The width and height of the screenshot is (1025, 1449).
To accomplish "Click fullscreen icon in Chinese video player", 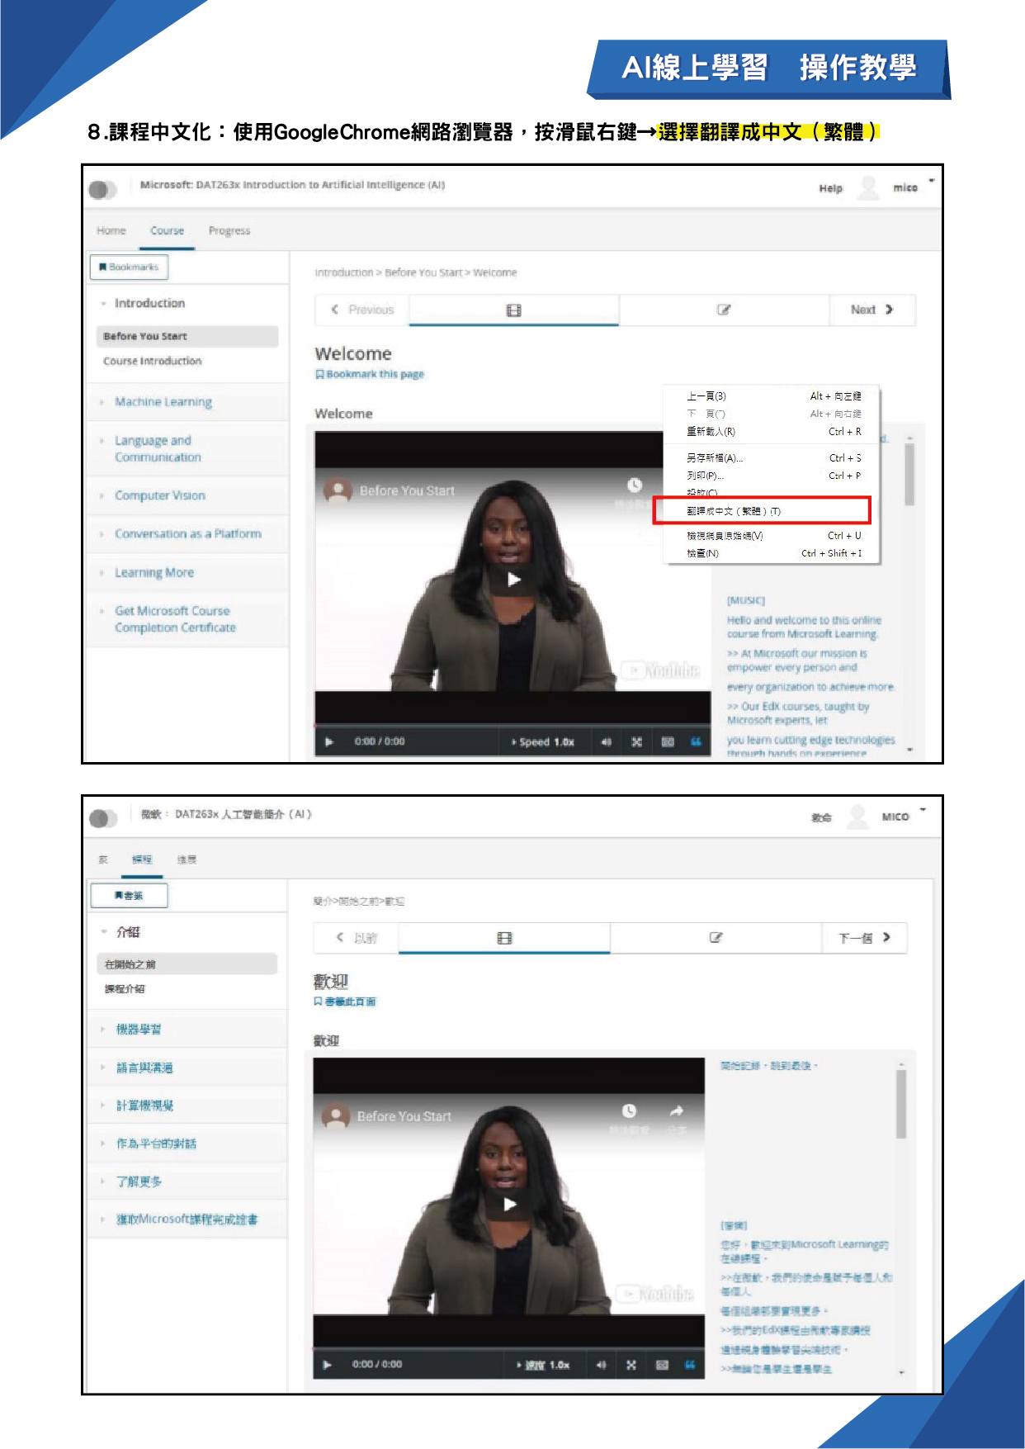I will click(x=631, y=1365).
